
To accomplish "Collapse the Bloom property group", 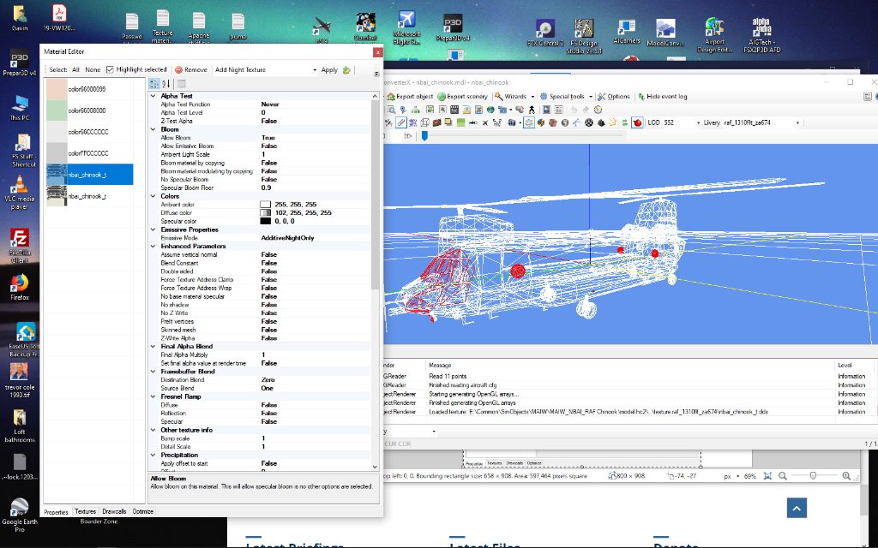I will point(154,129).
